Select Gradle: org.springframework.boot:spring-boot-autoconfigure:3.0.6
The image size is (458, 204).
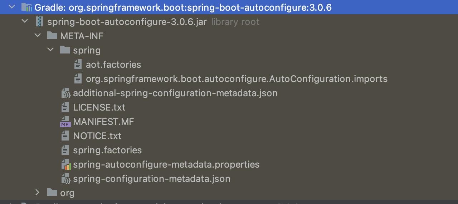click(183, 7)
